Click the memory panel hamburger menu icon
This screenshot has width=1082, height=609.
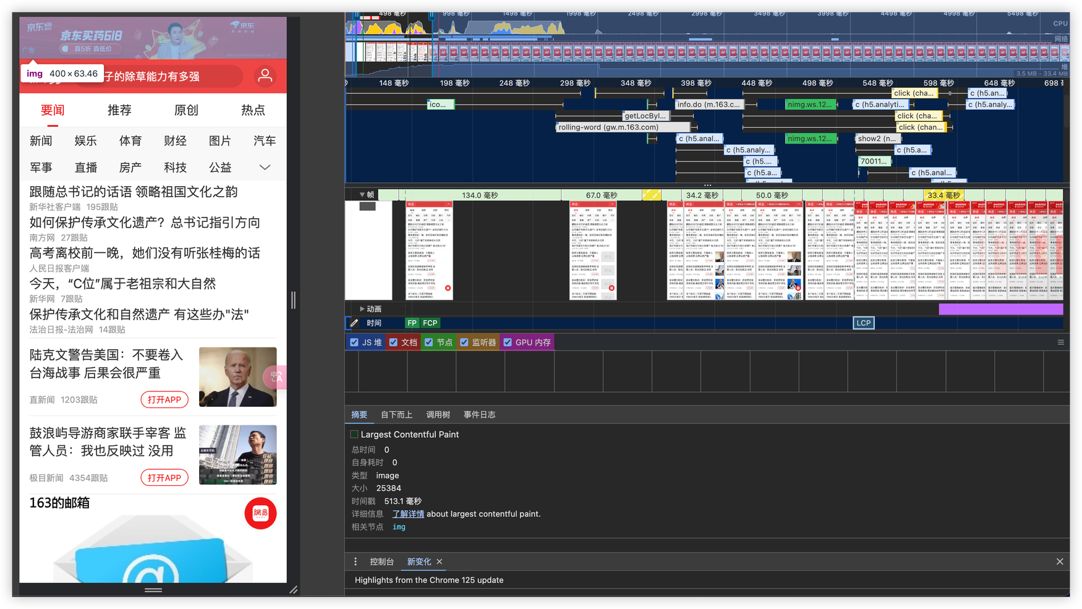click(1060, 343)
